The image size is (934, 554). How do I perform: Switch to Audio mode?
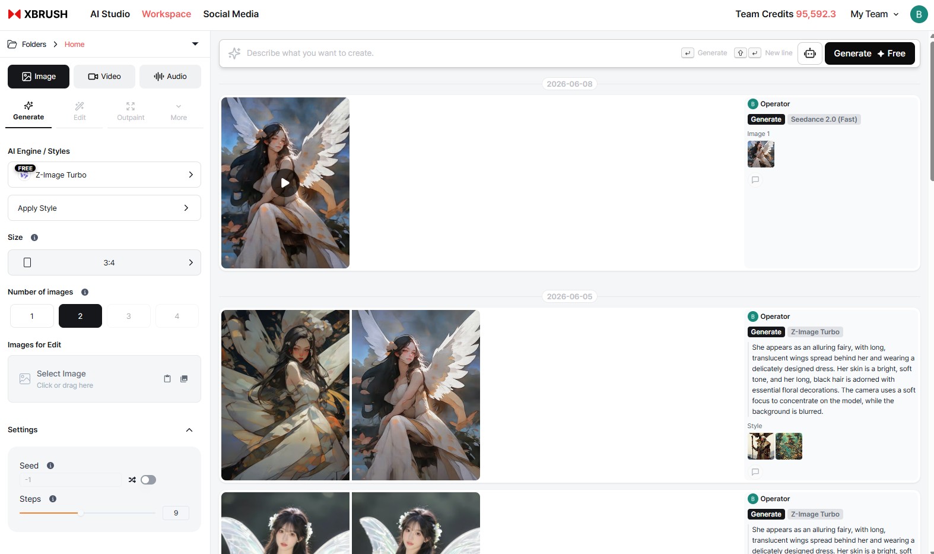point(170,77)
